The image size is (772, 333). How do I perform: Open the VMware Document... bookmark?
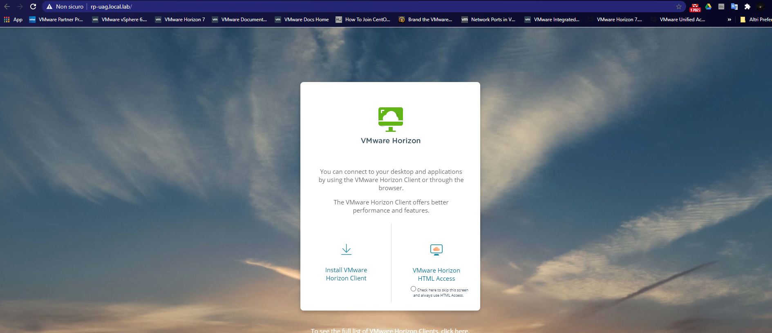pos(239,19)
